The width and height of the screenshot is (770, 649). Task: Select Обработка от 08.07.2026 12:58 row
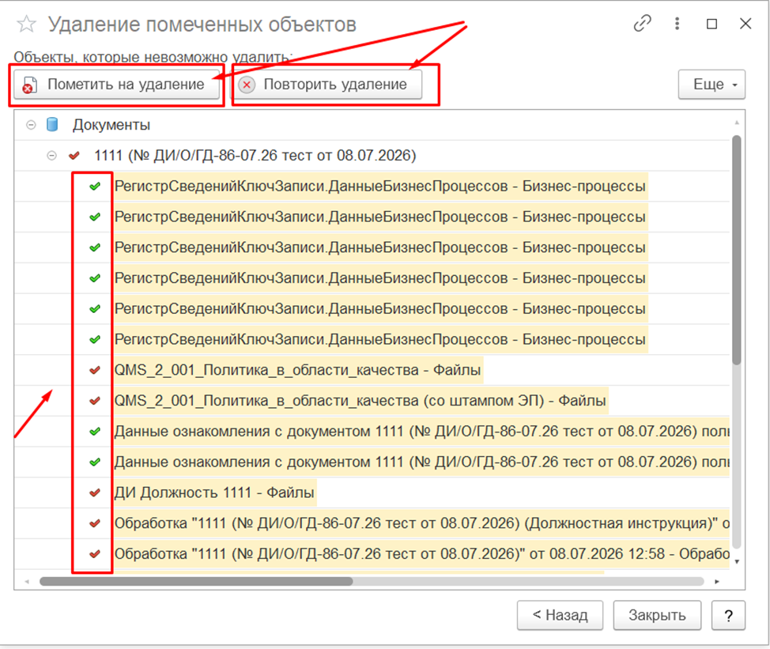372,554
